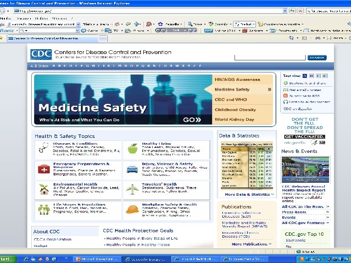Screen dimensions: 351x263
Task: Open the CDC en Español link
Action: pos(297,109)
